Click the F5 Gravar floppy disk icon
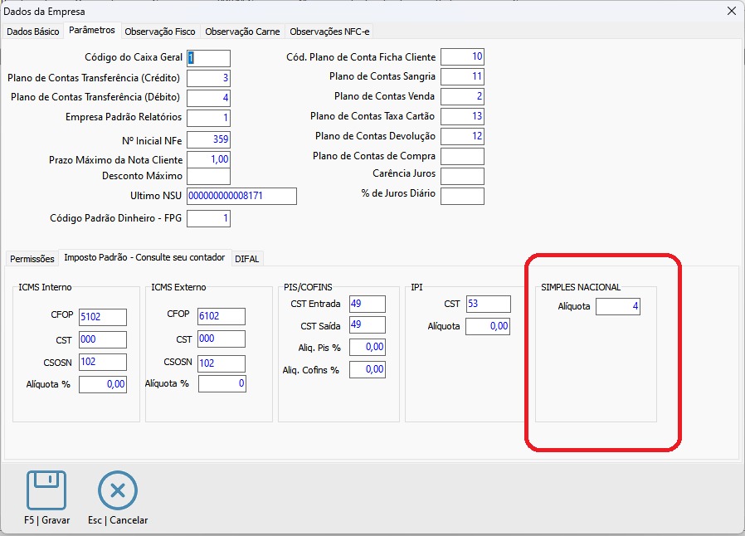745x536 pixels. [46, 490]
